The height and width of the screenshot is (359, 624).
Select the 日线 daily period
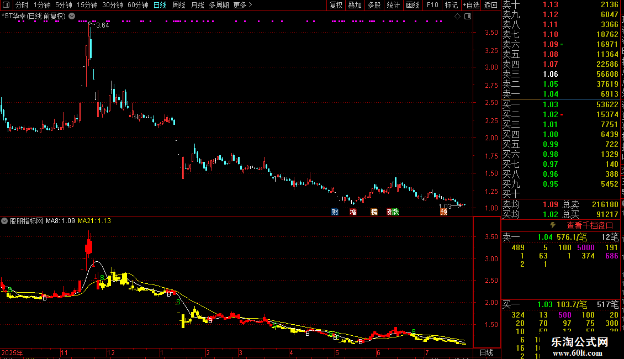[160, 5]
